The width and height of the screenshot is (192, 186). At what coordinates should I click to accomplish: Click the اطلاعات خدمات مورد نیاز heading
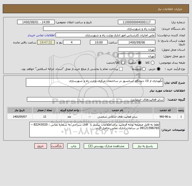167,91
